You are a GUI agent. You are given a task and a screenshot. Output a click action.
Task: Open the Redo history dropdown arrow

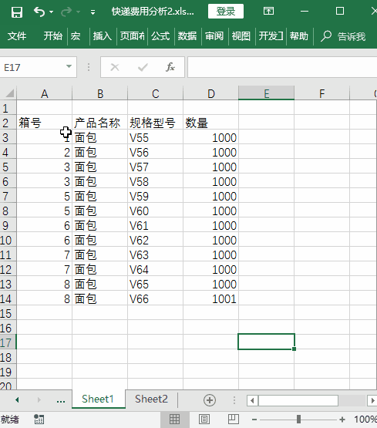point(79,12)
